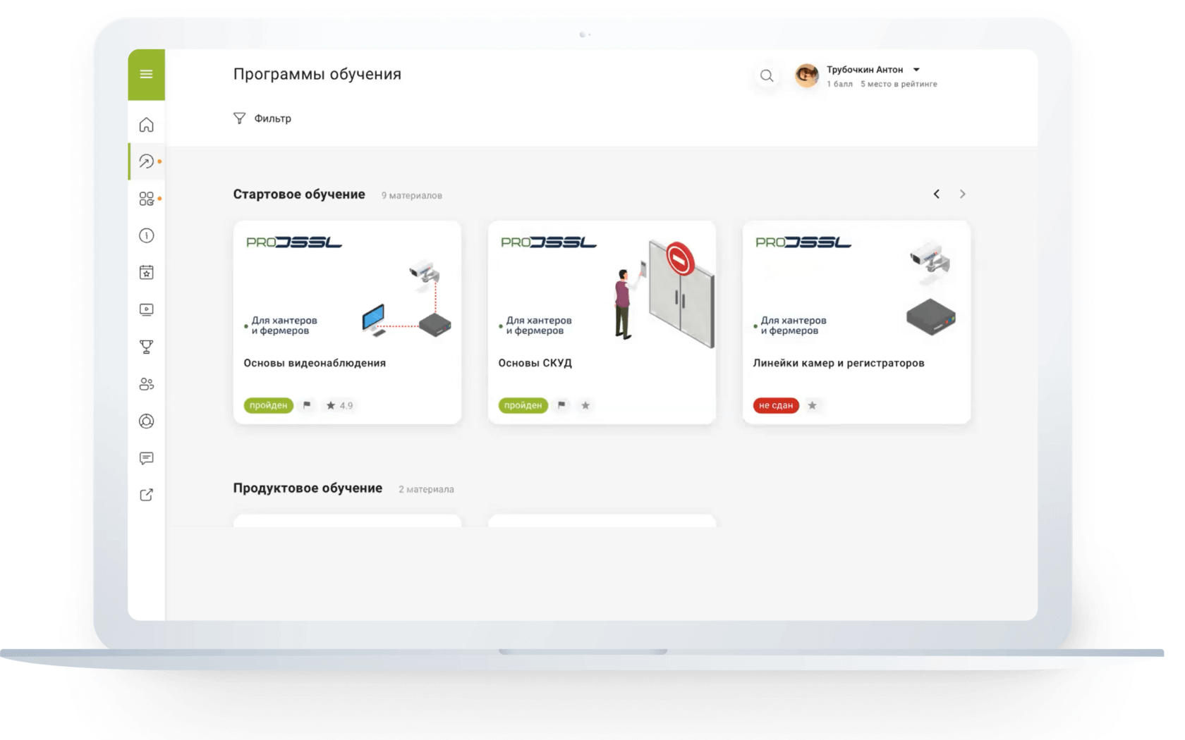Open the chat message icon
The height and width of the screenshot is (740, 1185).
pyautogui.click(x=146, y=458)
